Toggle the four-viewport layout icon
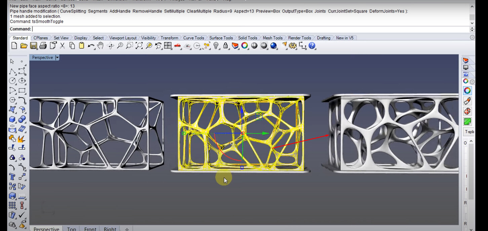This screenshot has width=488, height=231. pos(168,46)
